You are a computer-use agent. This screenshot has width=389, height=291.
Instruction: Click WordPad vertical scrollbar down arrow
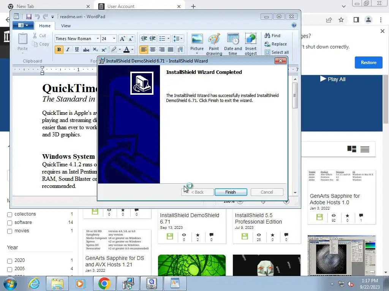pos(295,192)
